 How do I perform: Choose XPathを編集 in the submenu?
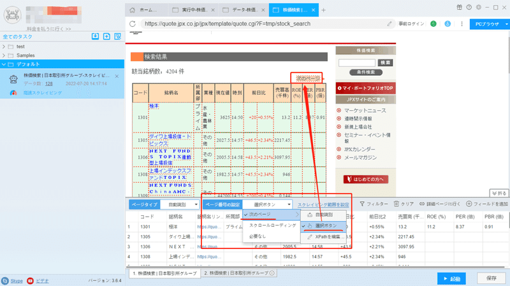[x=323, y=236]
